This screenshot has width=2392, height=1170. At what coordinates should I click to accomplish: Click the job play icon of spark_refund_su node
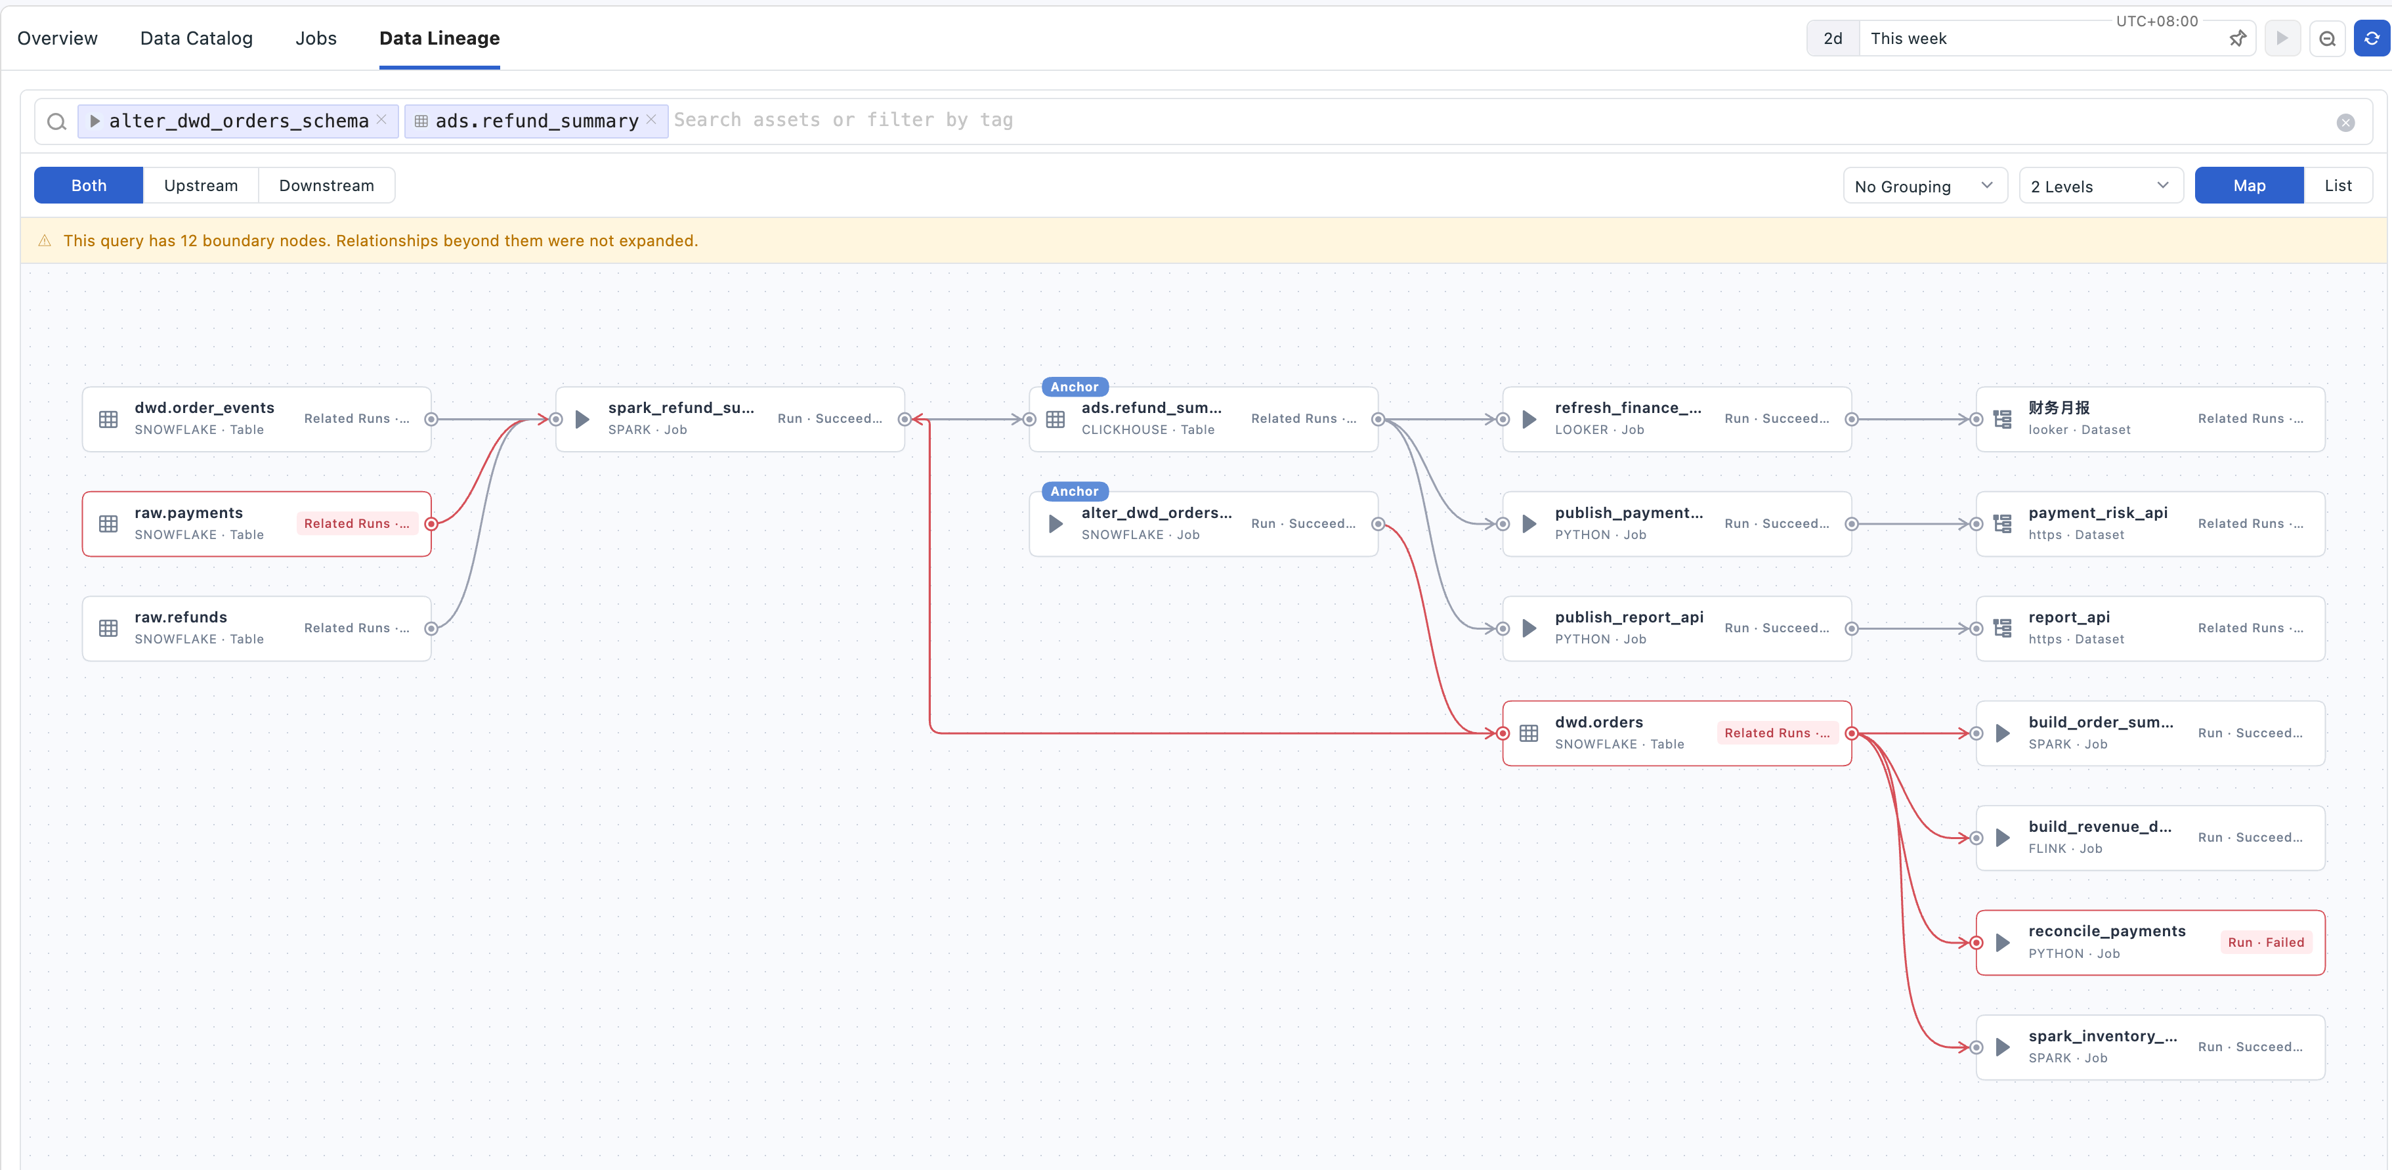point(582,419)
